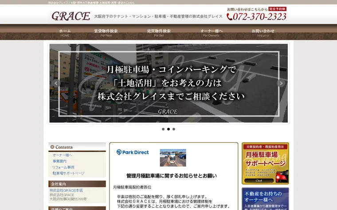This screenshot has height=210, width=337.
Task: Click the 完全予約制 red badge
Action: pos(278,9)
